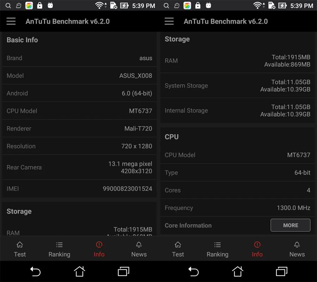Select the Renderer Mali-T720 row
This screenshot has height=282, width=317.
(x=79, y=129)
